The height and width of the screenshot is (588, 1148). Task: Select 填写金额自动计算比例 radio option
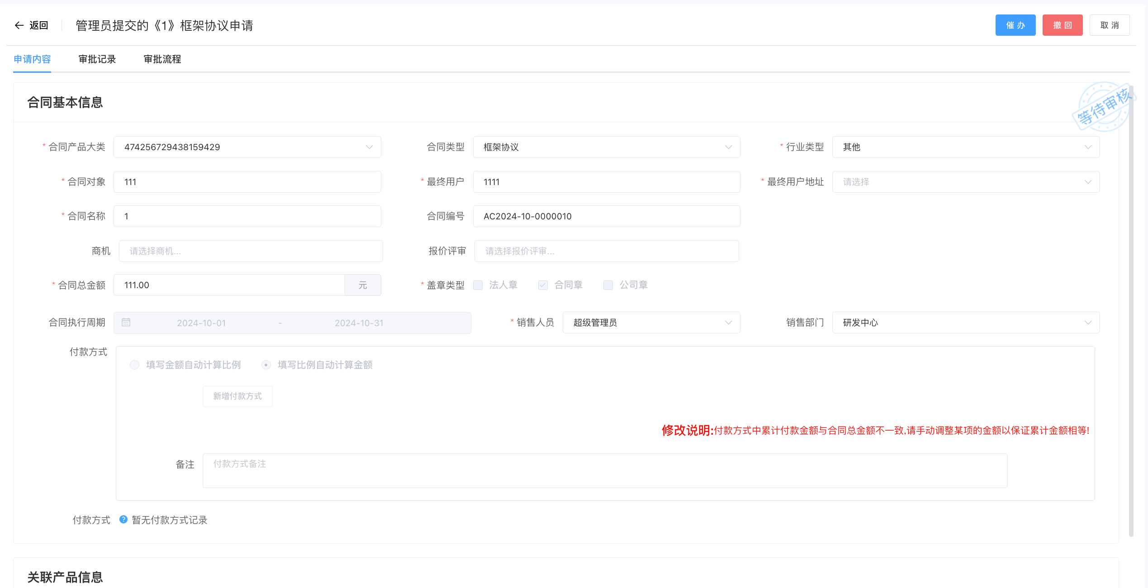pyautogui.click(x=134, y=365)
